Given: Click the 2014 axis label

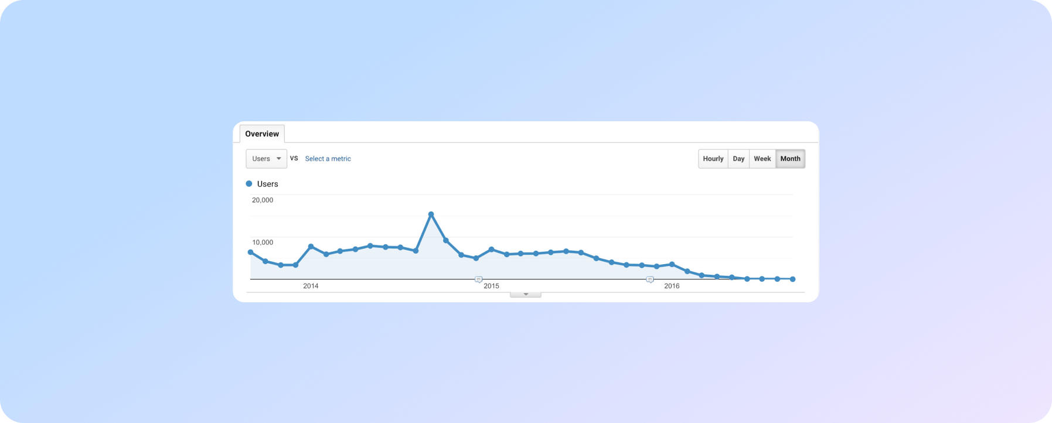Looking at the screenshot, I should 311,286.
